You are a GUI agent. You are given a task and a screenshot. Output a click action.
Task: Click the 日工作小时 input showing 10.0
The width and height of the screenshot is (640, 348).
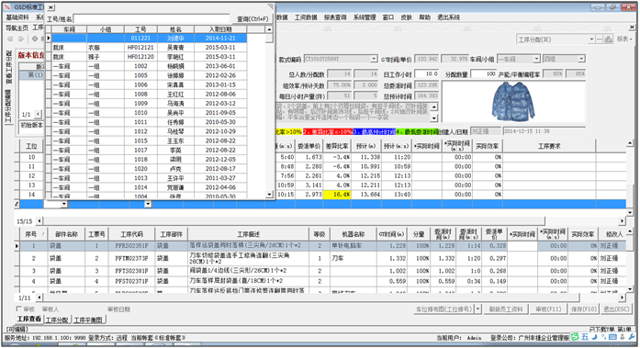pyautogui.click(x=427, y=73)
